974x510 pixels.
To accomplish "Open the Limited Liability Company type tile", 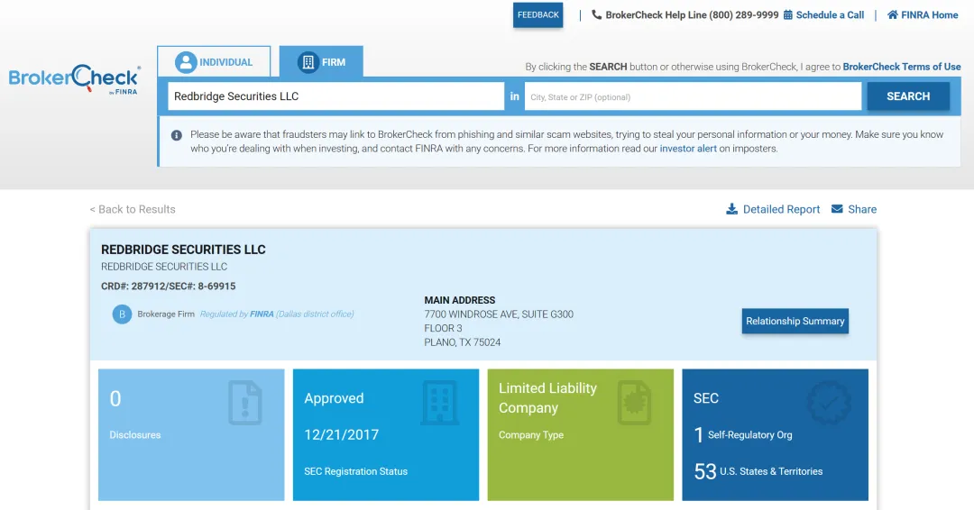I will coord(580,435).
